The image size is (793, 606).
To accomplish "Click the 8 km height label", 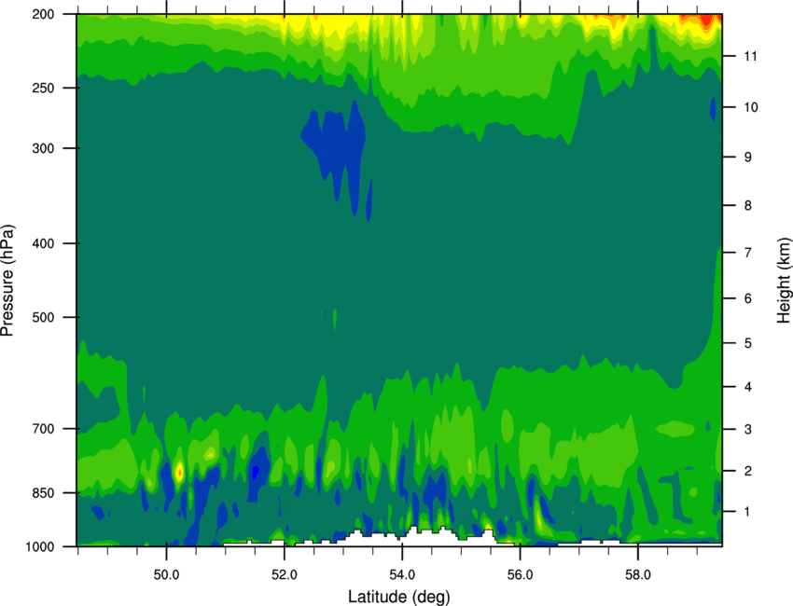I will pos(748,206).
